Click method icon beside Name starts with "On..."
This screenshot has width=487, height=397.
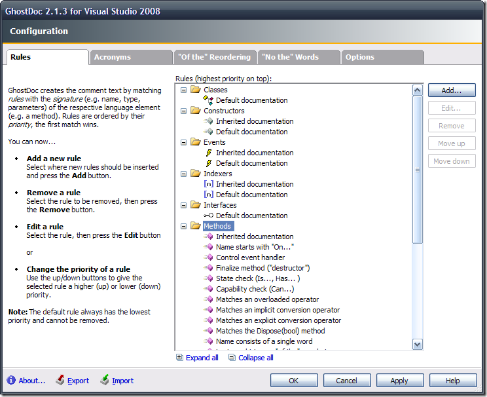click(x=208, y=247)
